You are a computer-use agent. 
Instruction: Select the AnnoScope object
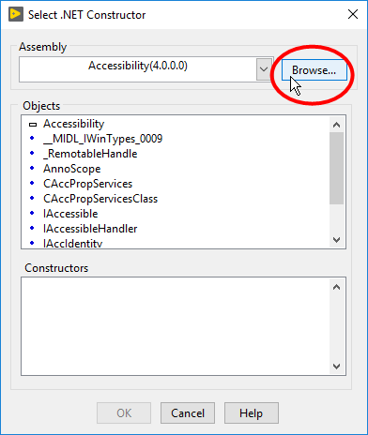[x=72, y=169]
